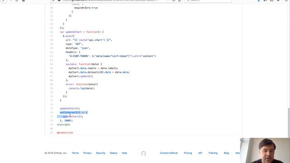290x163 pixels.
Task: Click the myChart.data.datasets[0].data line
Action: point(99,72)
